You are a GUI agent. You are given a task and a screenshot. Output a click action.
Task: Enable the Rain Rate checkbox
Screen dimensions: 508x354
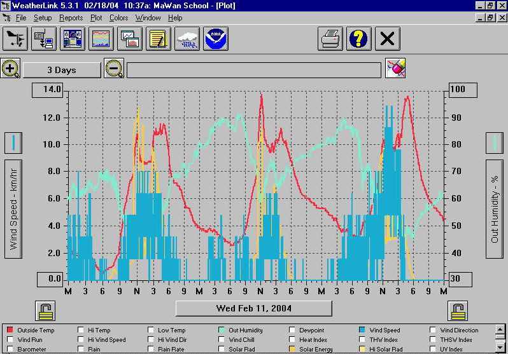(x=151, y=349)
